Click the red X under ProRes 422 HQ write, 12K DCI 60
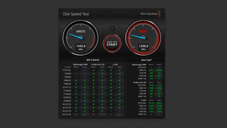Image resolution: width=227 pixels, height=128 pixels. [x=94, y=114]
